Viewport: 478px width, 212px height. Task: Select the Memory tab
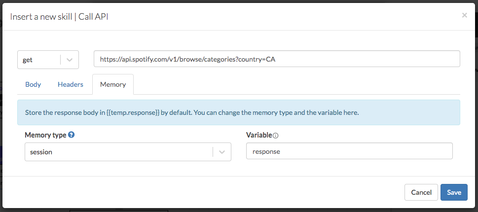tap(113, 84)
